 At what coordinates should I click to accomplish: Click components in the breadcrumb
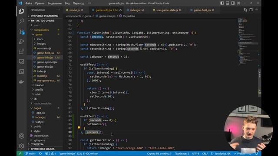pyautogui.click(x=73, y=16)
